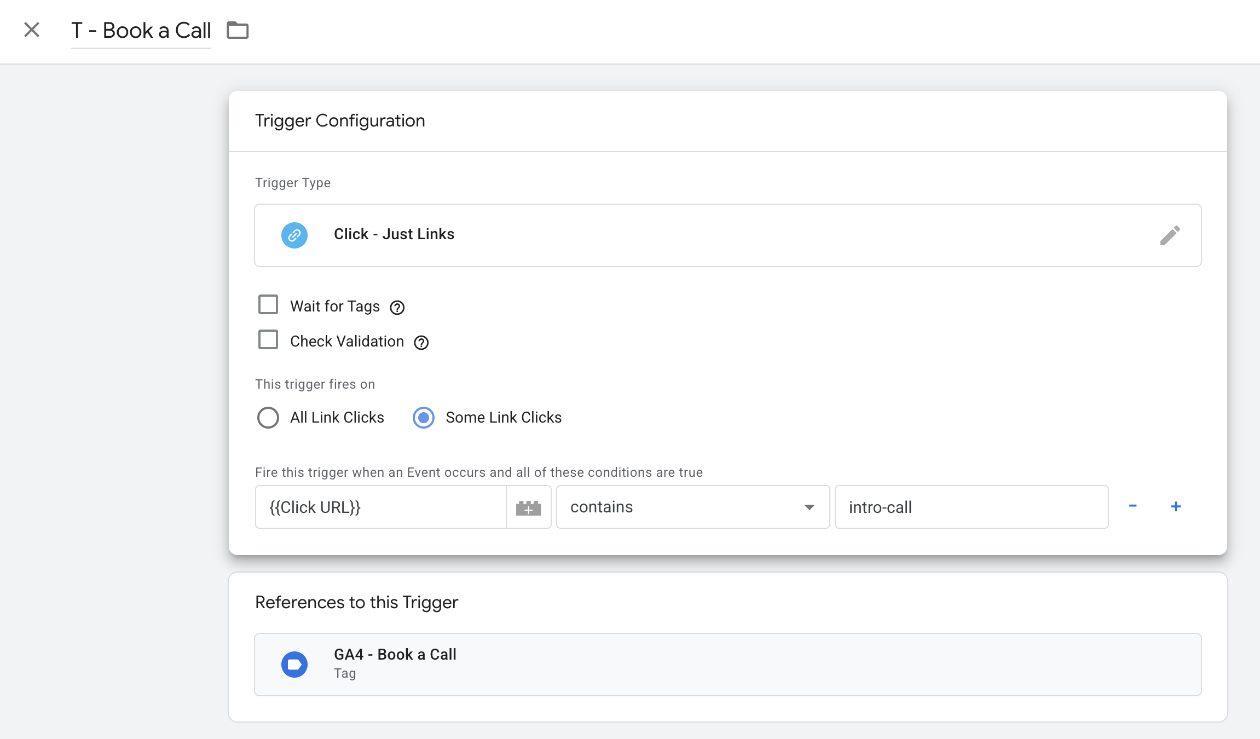Click the {{Click URL}} variable field
The image size is (1260, 739).
(381, 507)
